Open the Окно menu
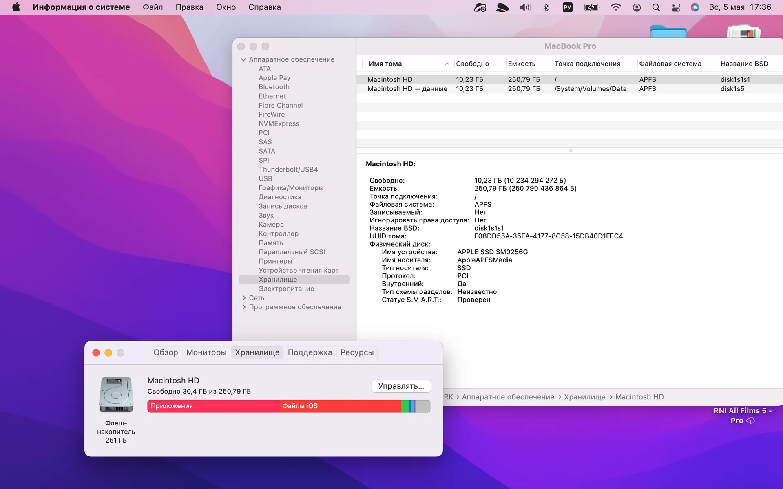Viewport: 783px width, 489px height. [x=226, y=7]
